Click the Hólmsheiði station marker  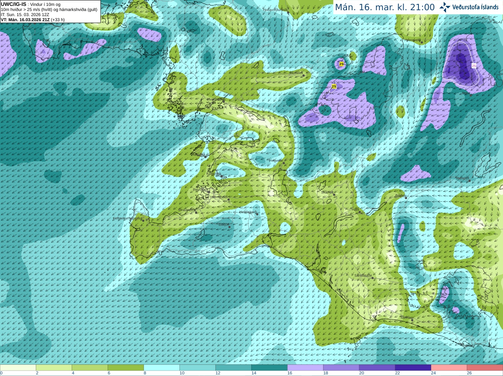pos(228,199)
